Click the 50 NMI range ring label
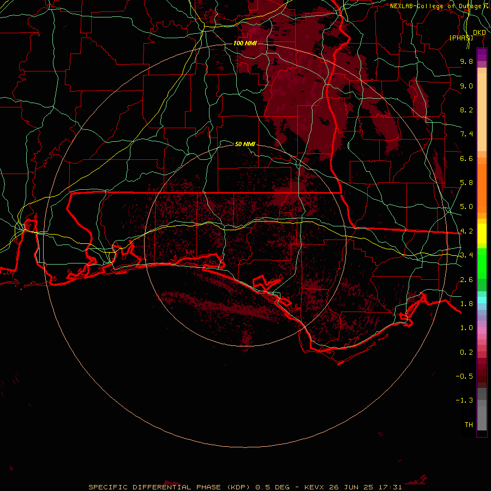Screen dimensions: 491x491 click(x=245, y=144)
